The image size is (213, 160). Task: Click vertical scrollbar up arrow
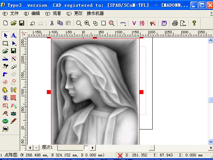(x=211, y=40)
